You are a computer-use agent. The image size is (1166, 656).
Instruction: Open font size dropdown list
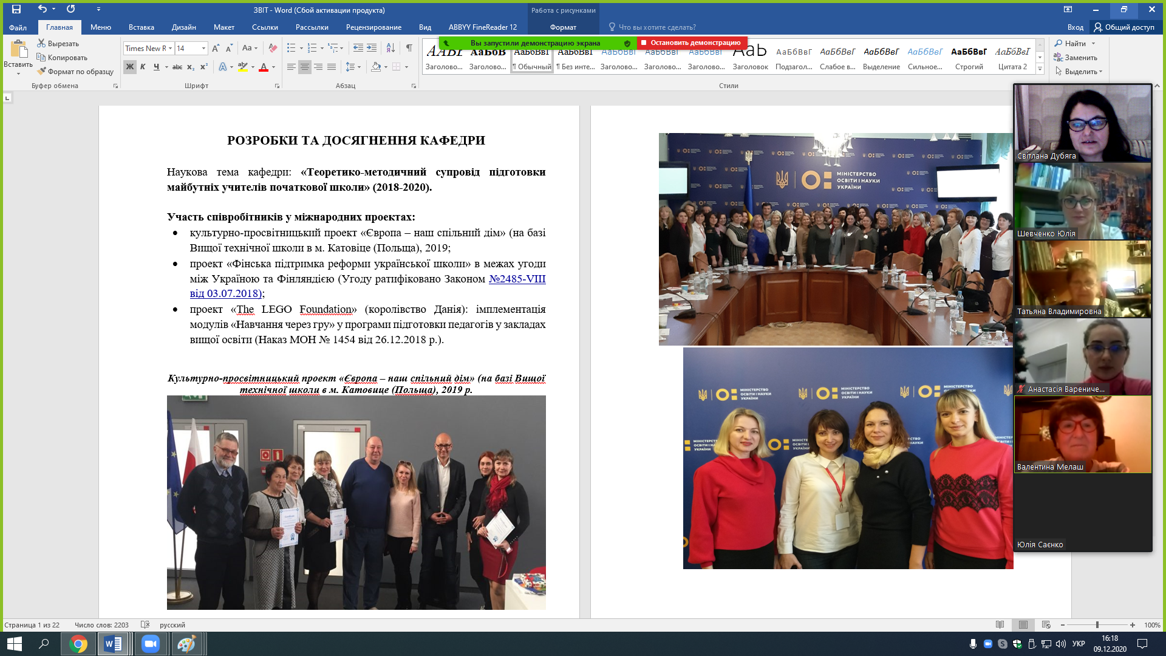203,49
